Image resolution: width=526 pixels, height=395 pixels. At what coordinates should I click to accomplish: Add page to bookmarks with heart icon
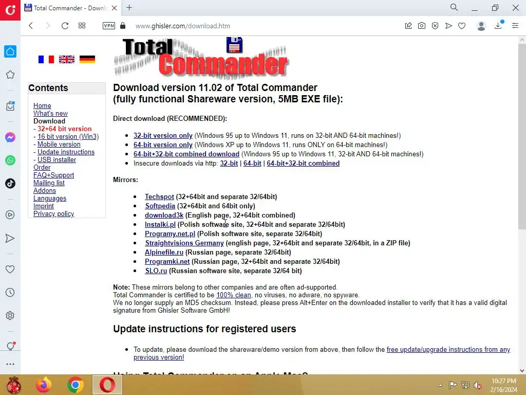point(462,26)
